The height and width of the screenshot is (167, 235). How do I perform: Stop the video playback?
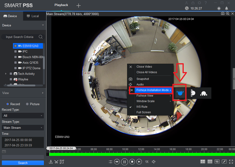point(132,161)
